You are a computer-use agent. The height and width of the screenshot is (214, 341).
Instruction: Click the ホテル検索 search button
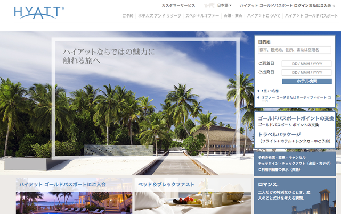(x=307, y=81)
